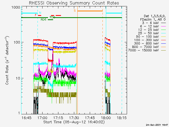
Task: Click the red 'F' flare flag label
Action: pos(36,15)
